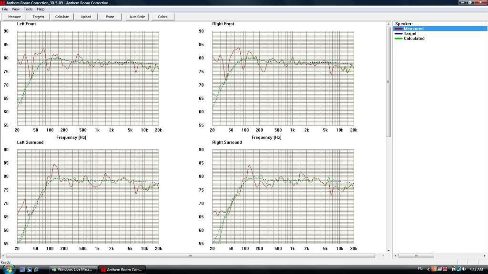The width and height of the screenshot is (488, 274).
Task: Open the Tools menu
Action: point(28,9)
